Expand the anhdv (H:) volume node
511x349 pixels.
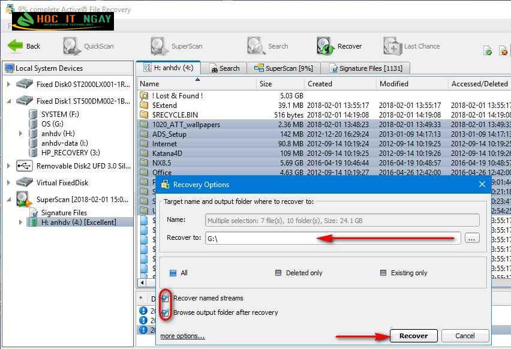pyautogui.click(x=20, y=133)
